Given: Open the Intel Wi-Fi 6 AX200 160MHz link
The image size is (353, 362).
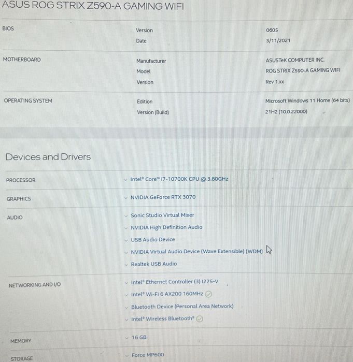Looking at the screenshot, I should coord(167,294).
